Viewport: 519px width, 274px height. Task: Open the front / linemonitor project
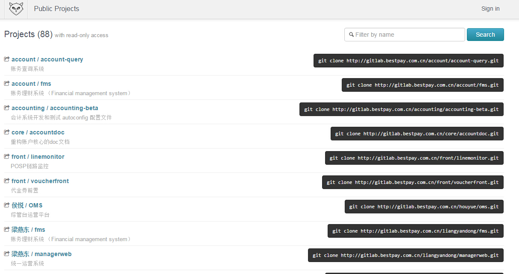click(38, 157)
